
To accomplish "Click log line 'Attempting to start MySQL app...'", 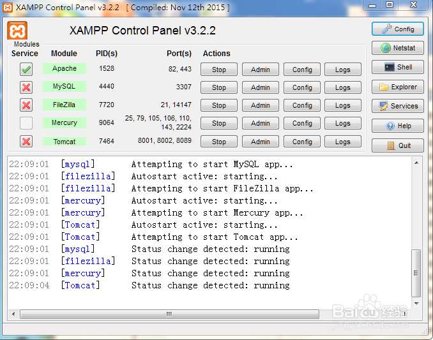I will coord(212,165).
